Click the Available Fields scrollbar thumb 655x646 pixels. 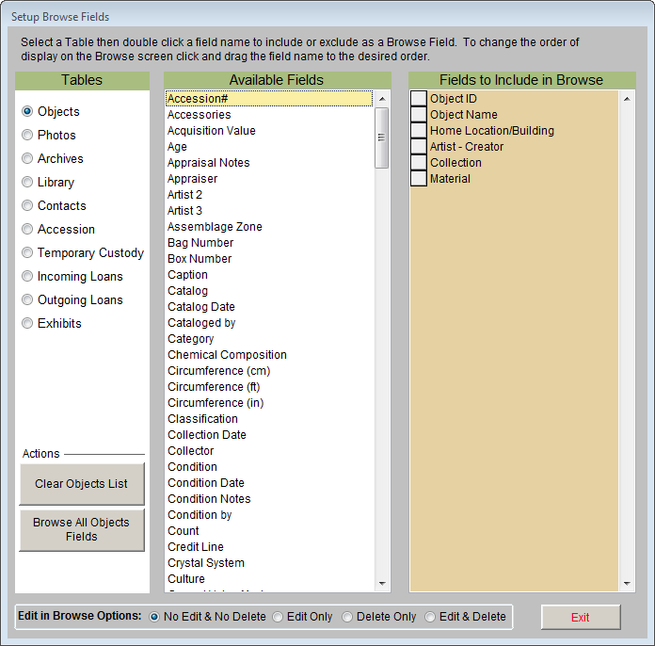click(381, 137)
